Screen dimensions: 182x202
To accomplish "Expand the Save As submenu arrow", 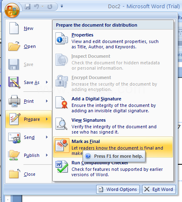I will [47, 82].
